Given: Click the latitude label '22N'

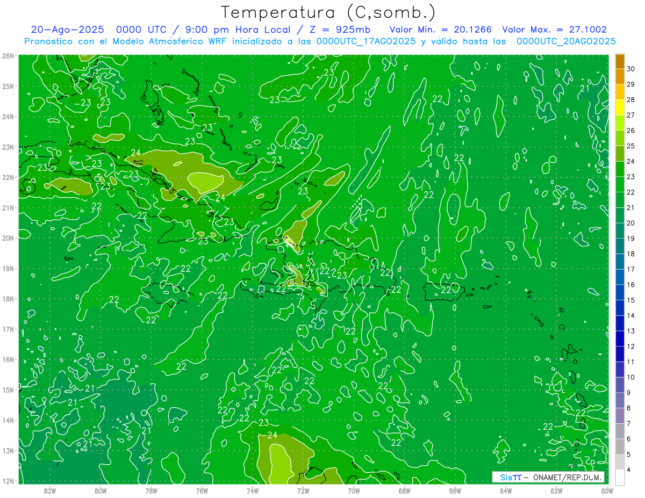Looking at the screenshot, I should coord(8,177).
